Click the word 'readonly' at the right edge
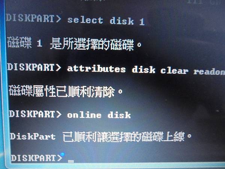 pyautogui.click(x=209, y=72)
